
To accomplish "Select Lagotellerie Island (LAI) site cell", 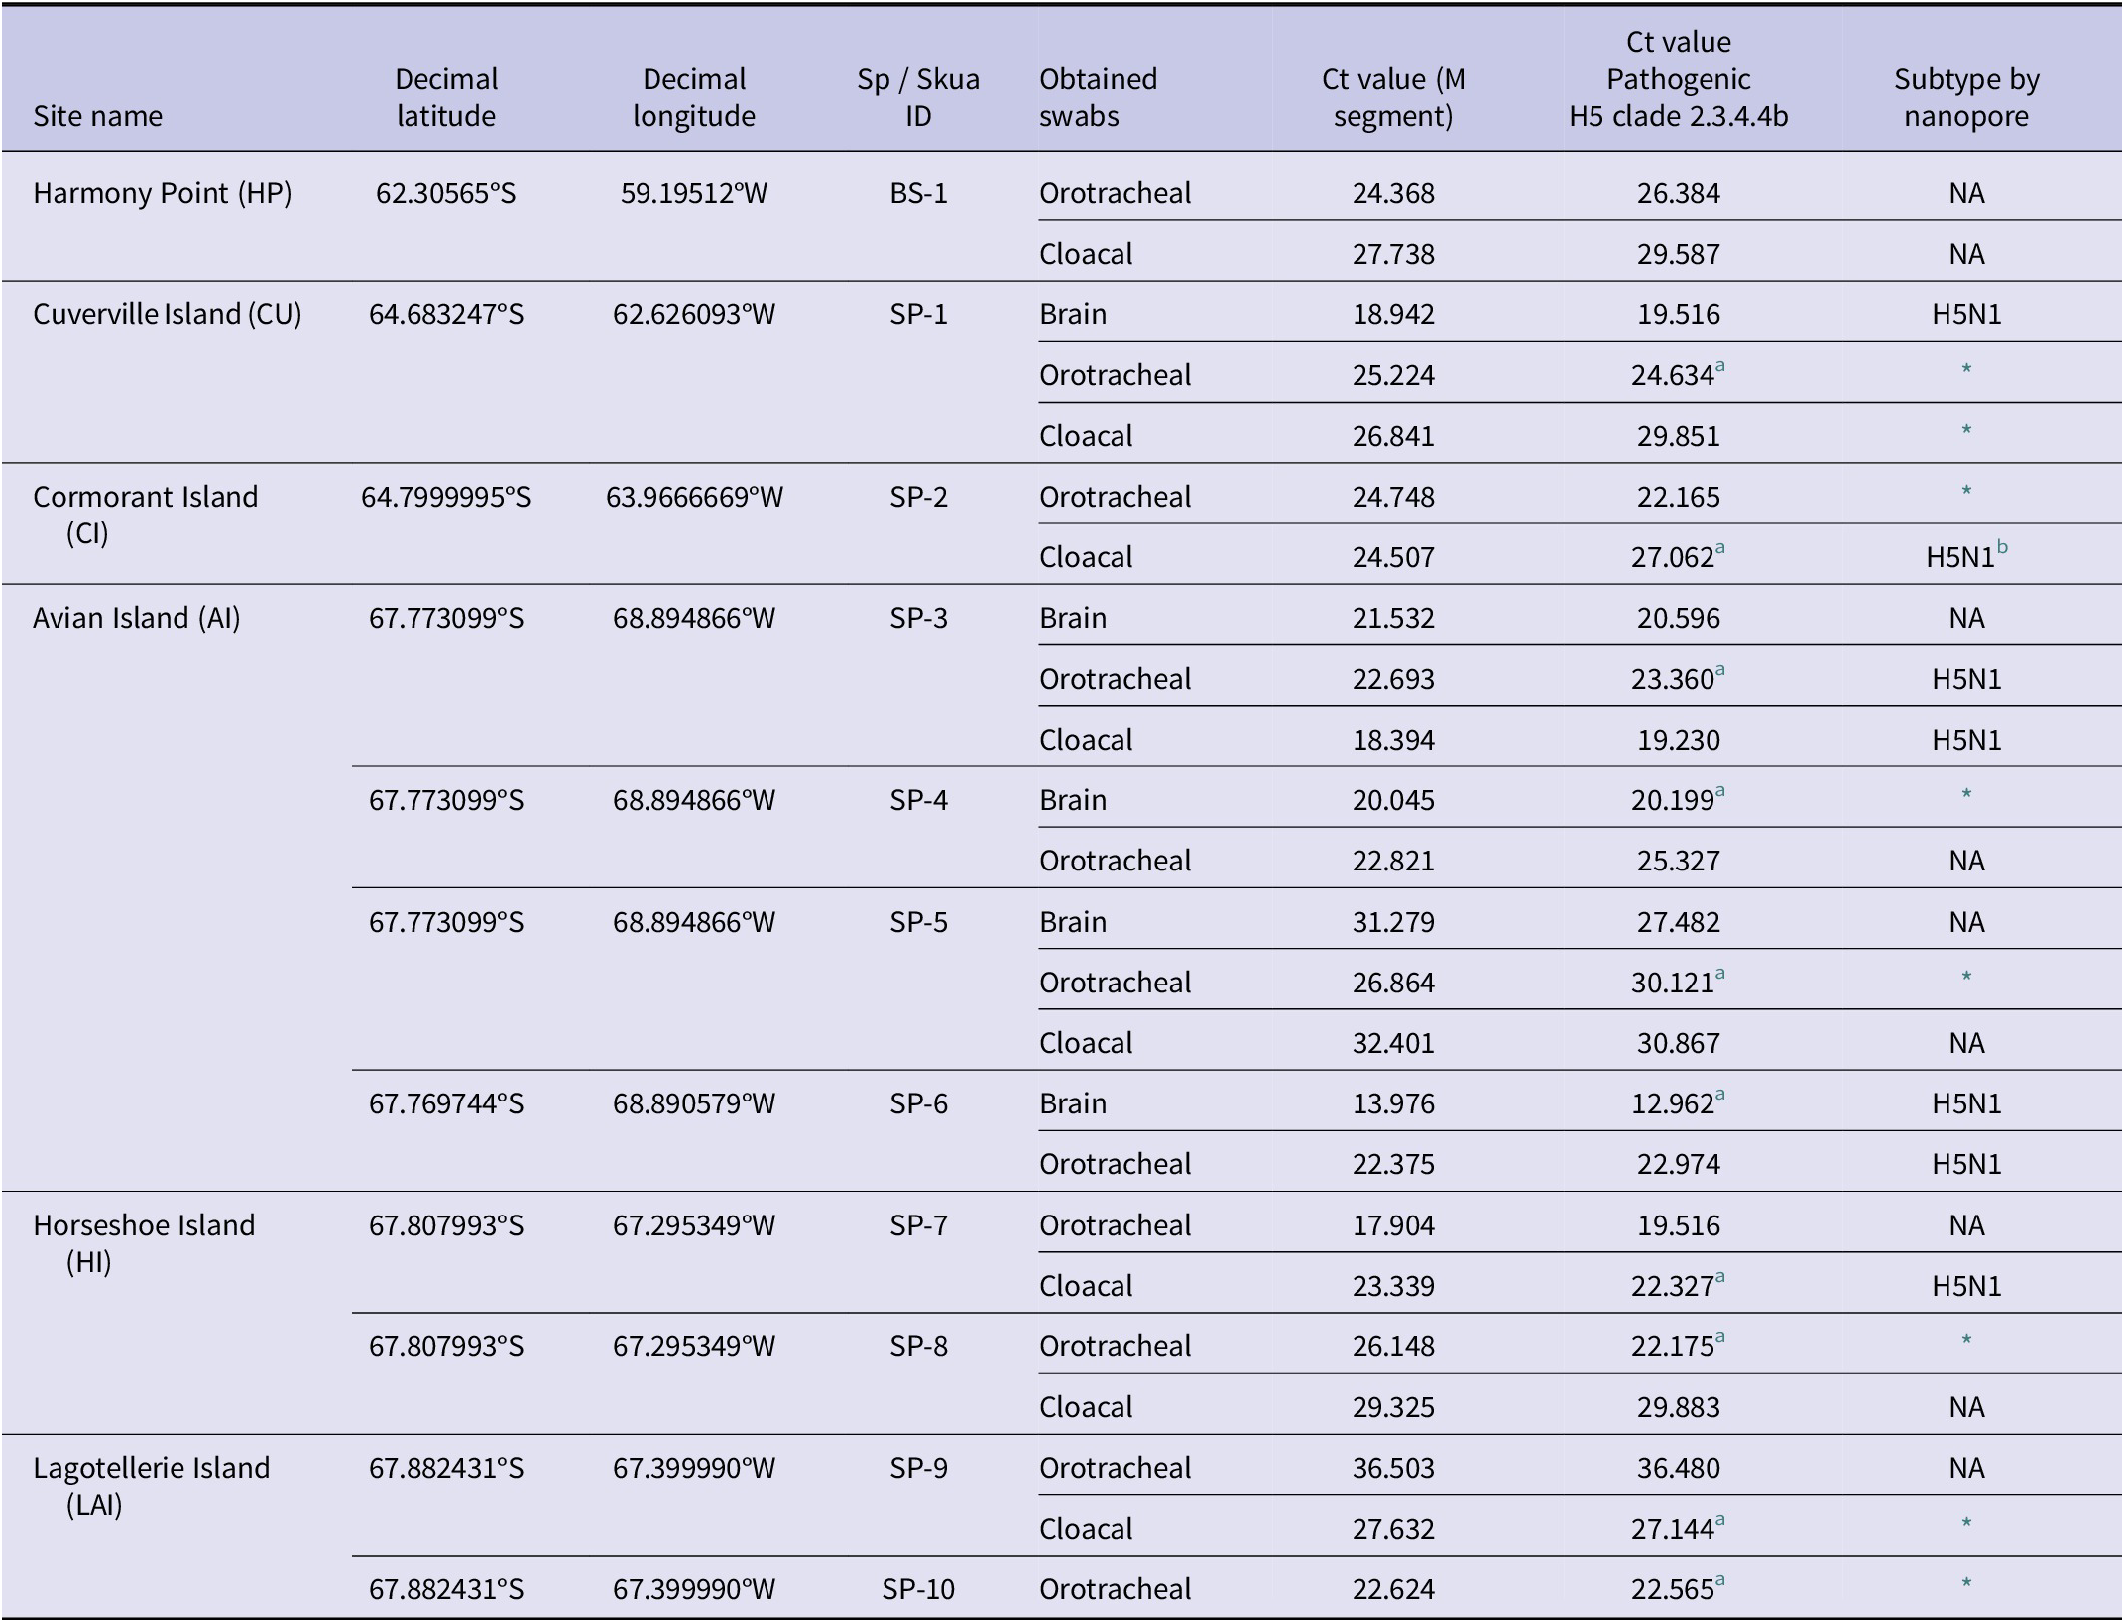I will pos(152,1486).
